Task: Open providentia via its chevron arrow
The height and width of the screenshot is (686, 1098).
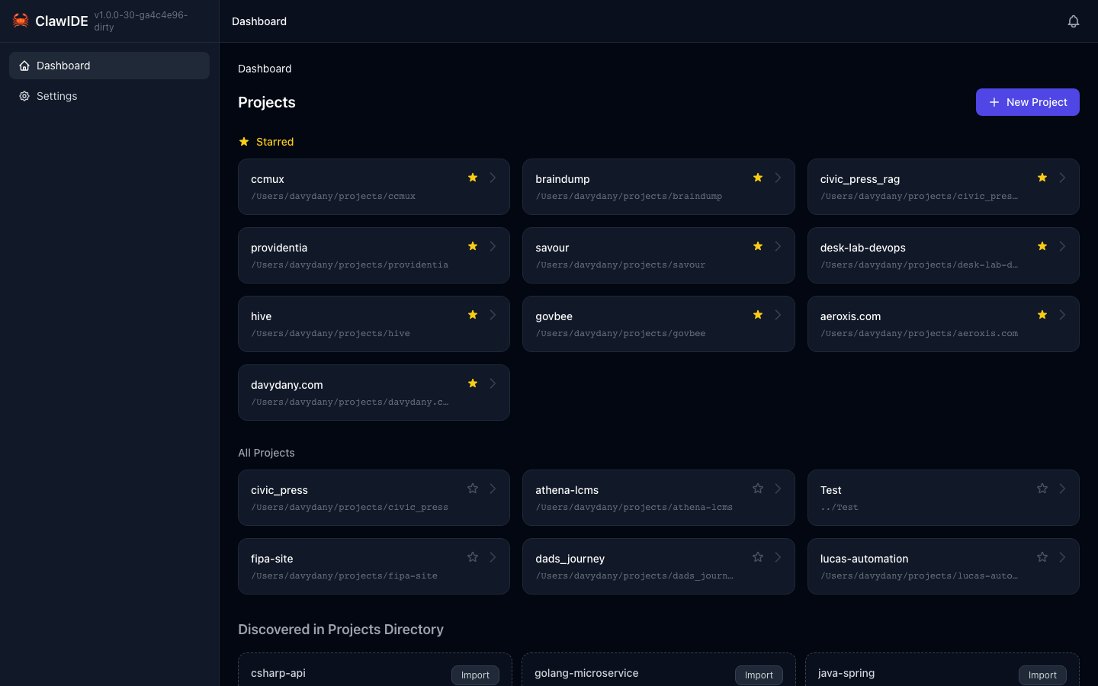Action: coord(493,246)
